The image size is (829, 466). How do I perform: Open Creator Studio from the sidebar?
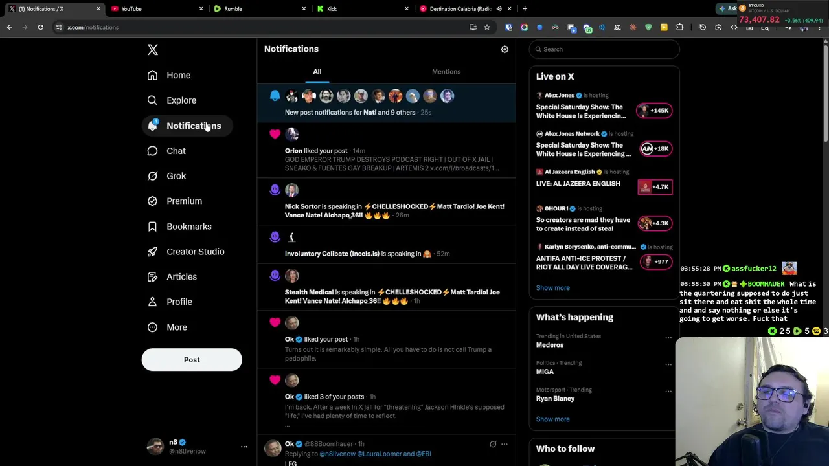[x=186, y=252]
